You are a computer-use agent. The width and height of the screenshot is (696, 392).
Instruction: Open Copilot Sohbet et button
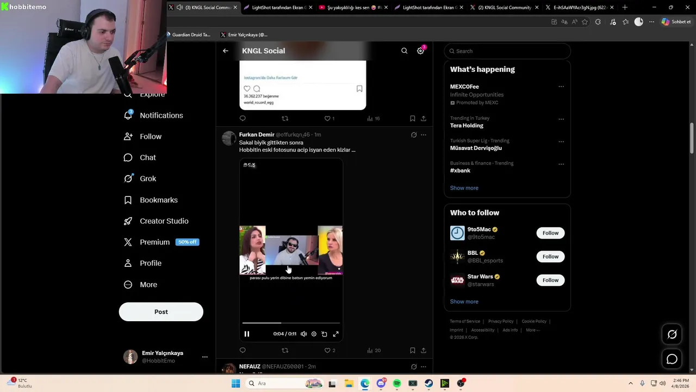[x=676, y=22]
